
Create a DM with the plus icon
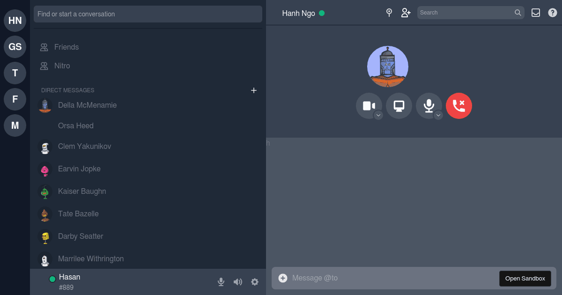pos(253,90)
